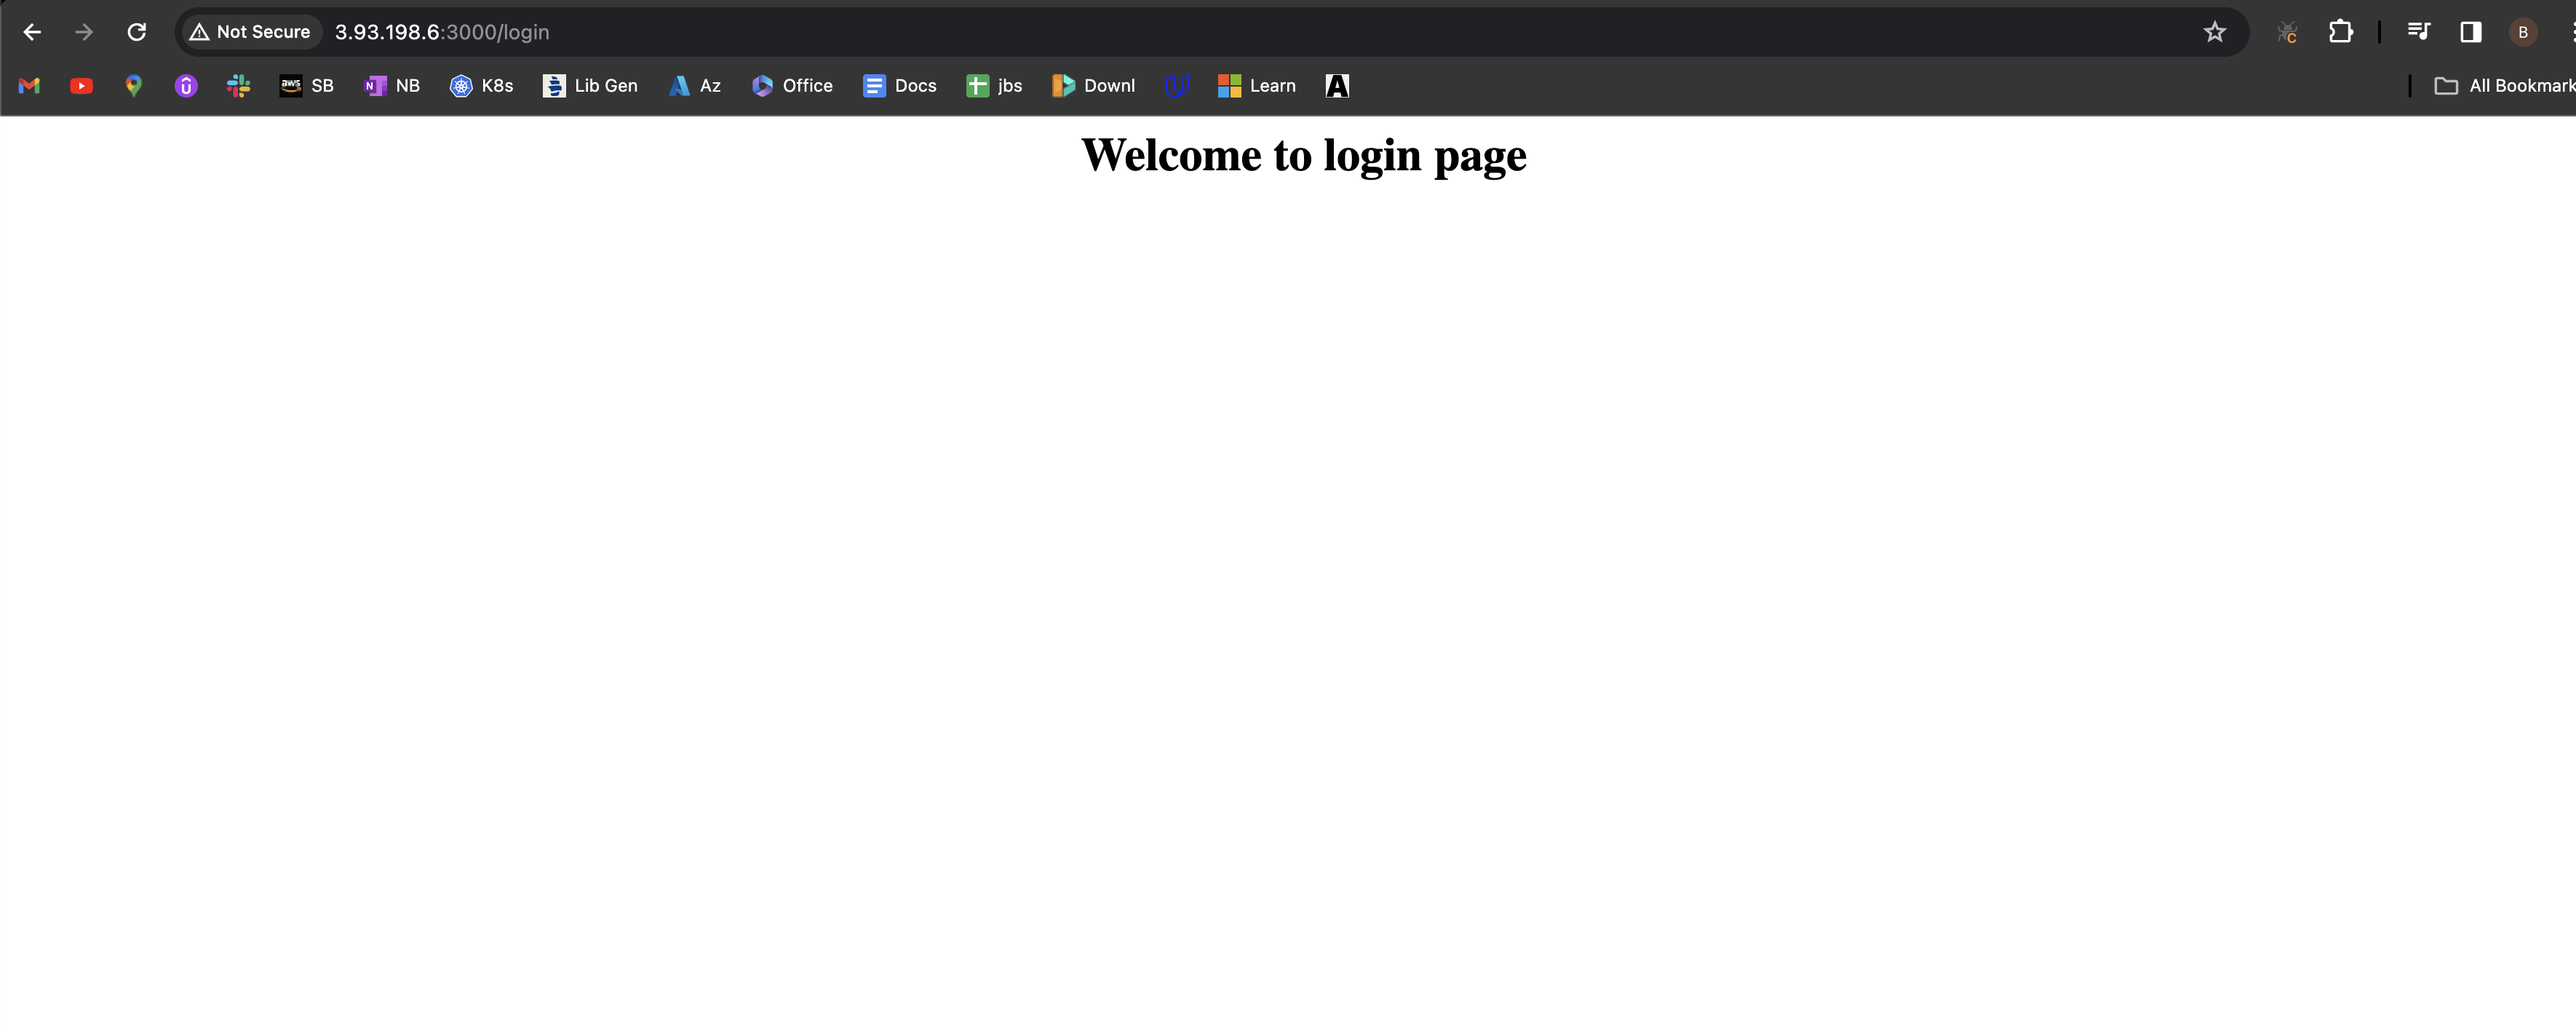This screenshot has height=1032, width=2576.
Task: Open the Gmail bookmark icon
Action: coord(29,86)
